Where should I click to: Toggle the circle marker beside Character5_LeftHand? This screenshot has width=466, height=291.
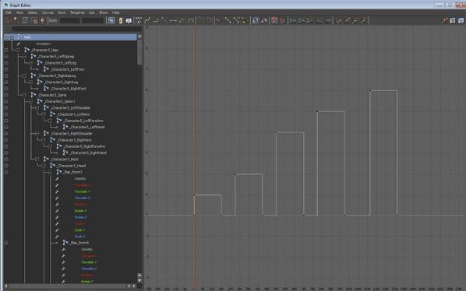(x=6, y=127)
